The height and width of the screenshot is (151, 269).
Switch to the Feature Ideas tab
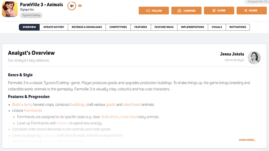click(164, 27)
